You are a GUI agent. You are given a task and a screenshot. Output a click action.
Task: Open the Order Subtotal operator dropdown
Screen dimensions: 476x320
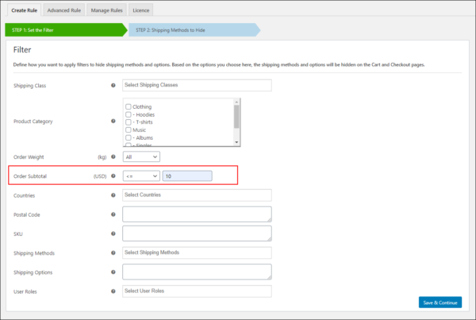point(141,176)
